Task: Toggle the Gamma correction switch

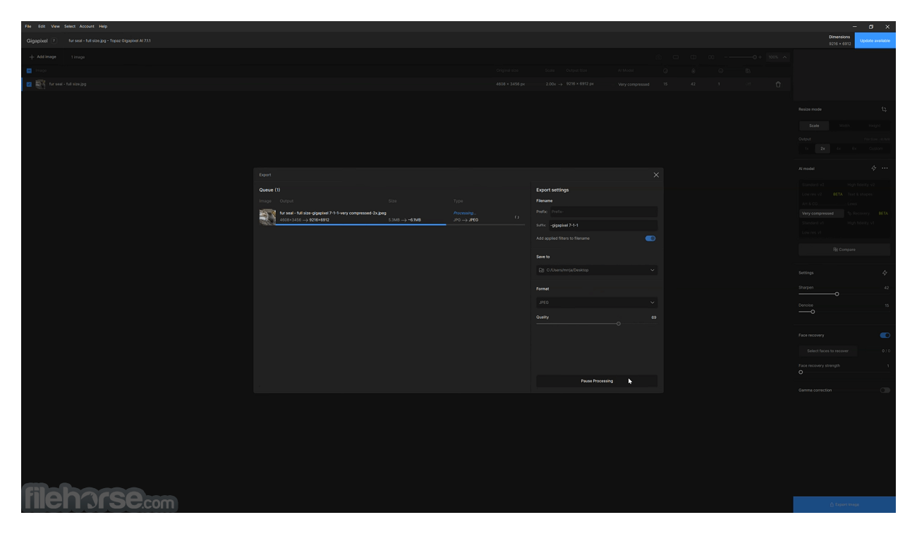Action: (885, 390)
